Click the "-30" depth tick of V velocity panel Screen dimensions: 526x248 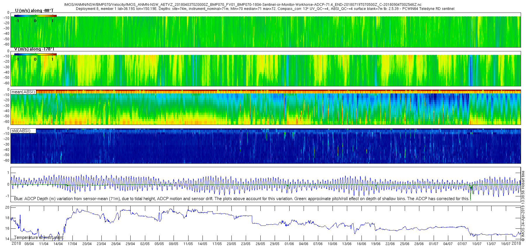tap(6, 67)
